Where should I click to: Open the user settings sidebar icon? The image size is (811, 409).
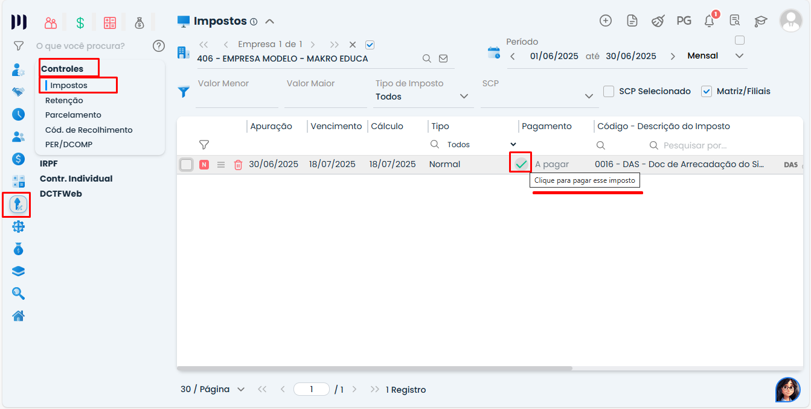pos(18,70)
